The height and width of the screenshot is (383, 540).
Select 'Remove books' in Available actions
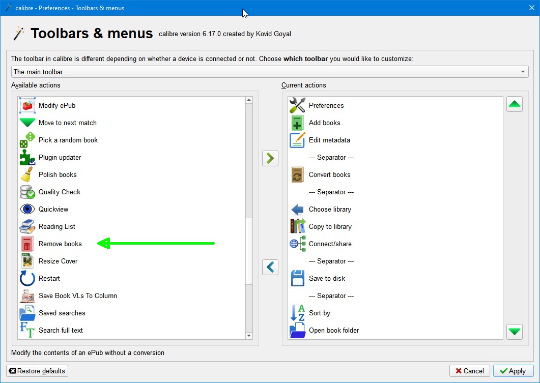tap(60, 244)
